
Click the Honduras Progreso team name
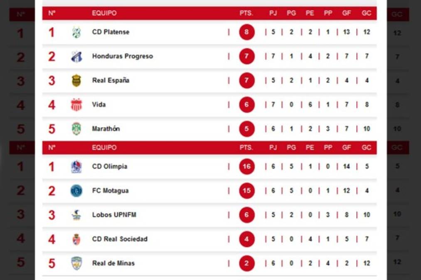(122, 56)
